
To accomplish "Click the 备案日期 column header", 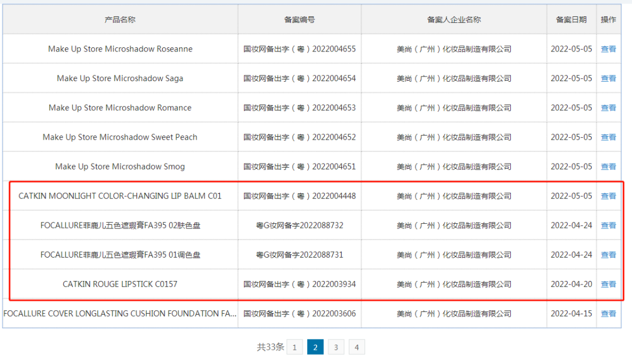I will coord(571,20).
